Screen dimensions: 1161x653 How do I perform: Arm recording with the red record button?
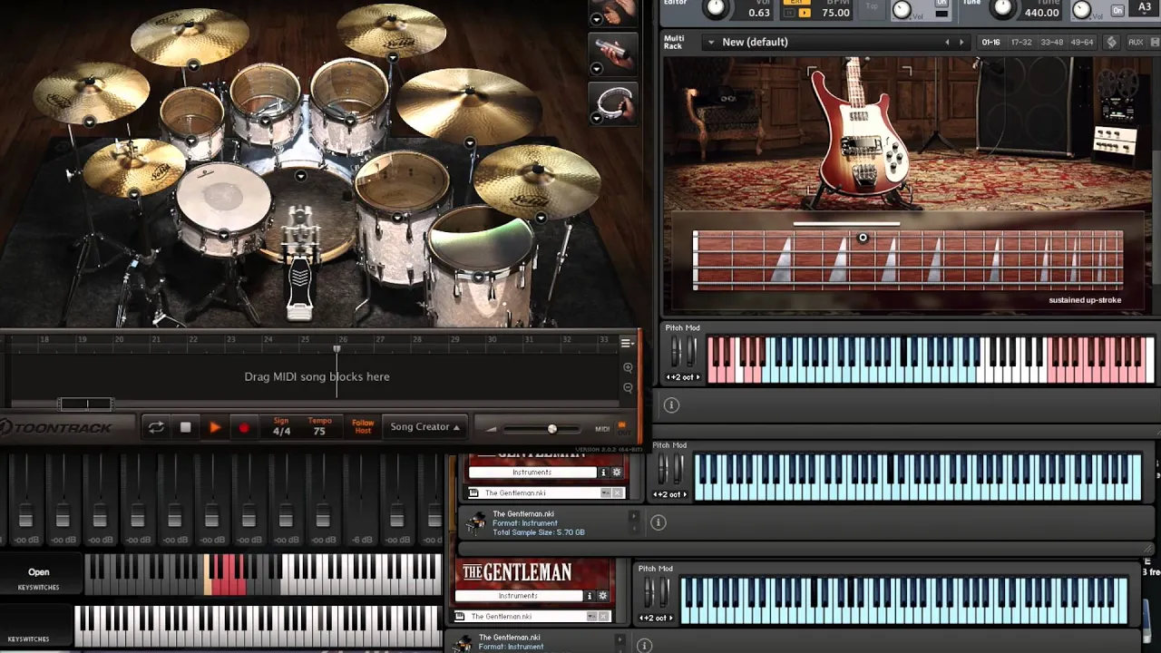[x=243, y=427]
